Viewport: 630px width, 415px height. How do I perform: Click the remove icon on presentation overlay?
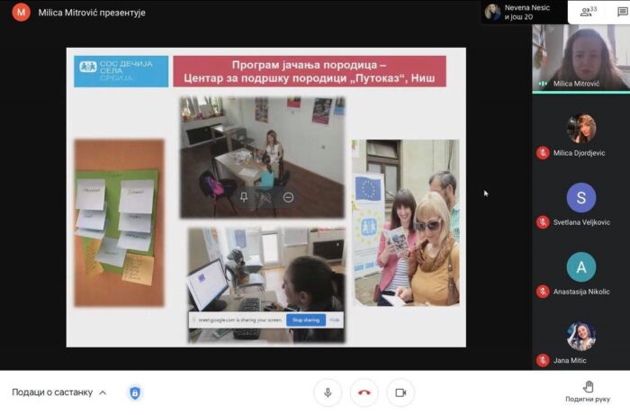(288, 196)
